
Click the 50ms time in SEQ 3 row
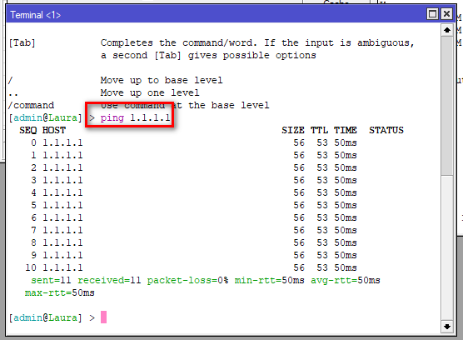coord(346,180)
